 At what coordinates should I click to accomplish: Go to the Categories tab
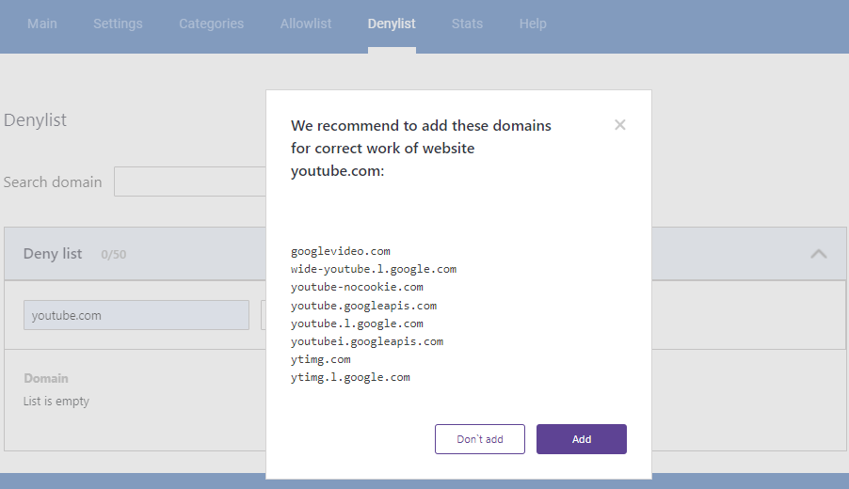point(211,24)
